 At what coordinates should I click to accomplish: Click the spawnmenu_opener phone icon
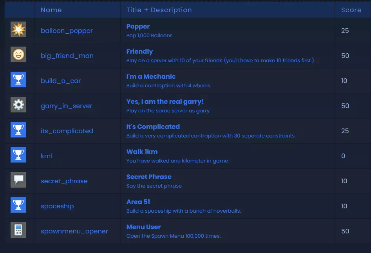[18, 230]
